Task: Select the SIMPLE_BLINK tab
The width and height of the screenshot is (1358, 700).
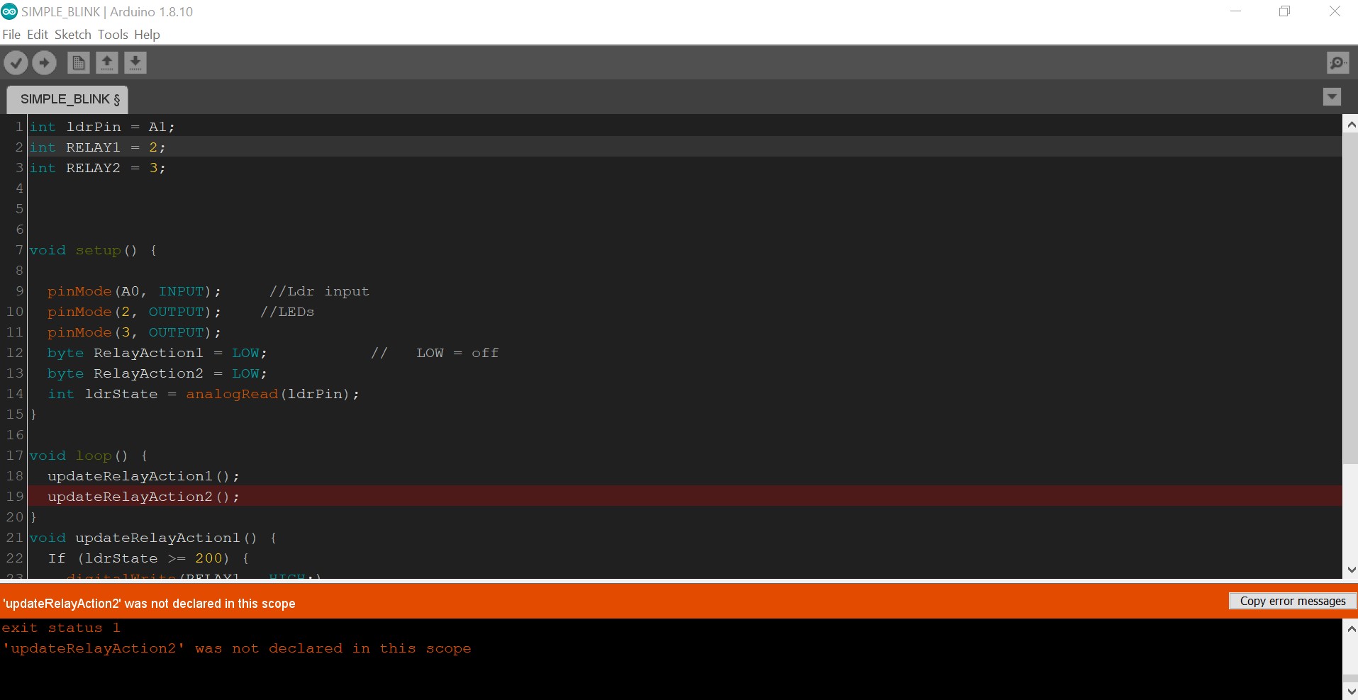Action: tap(68, 100)
